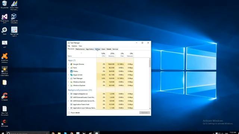Click the Google Chrome process icon
This screenshot has width=239, height=134.
[71, 64]
